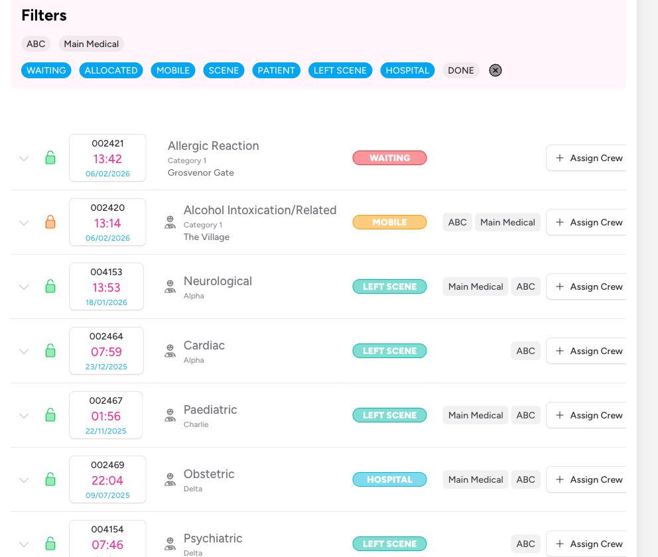Toggle the HOSPITAL status filter

pyautogui.click(x=407, y=70)
